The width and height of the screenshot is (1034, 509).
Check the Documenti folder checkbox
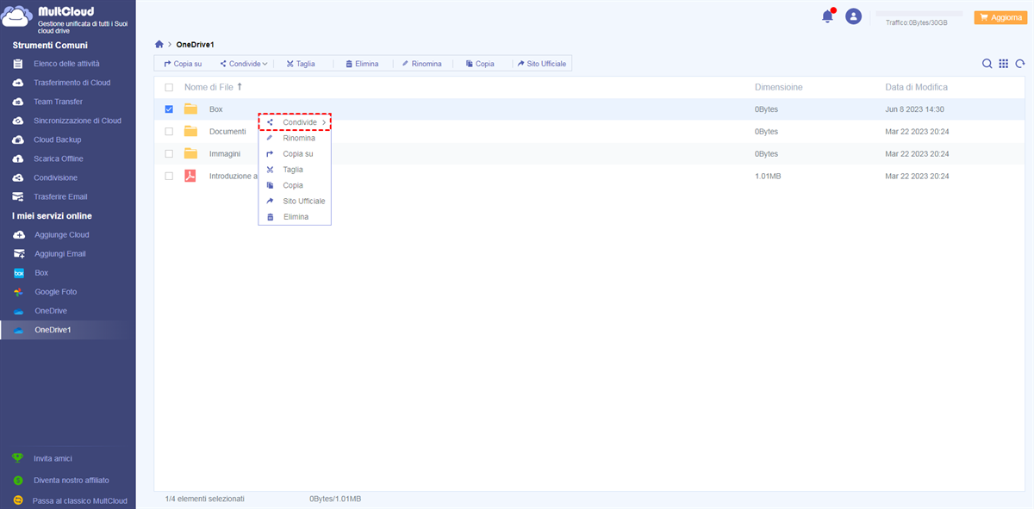169,132
